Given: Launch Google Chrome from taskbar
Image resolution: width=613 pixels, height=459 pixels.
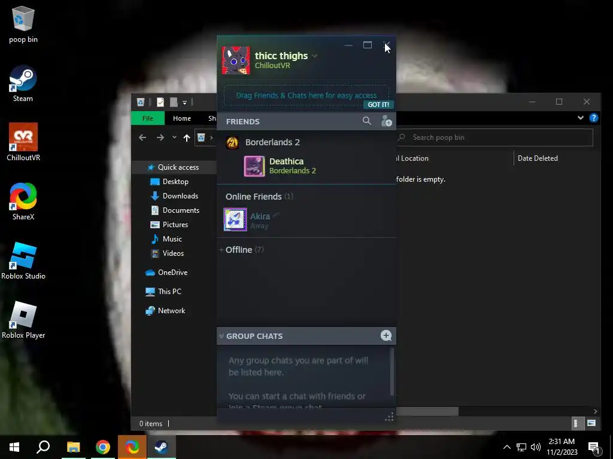Looking at the screenshot, I should coord(102,447).
